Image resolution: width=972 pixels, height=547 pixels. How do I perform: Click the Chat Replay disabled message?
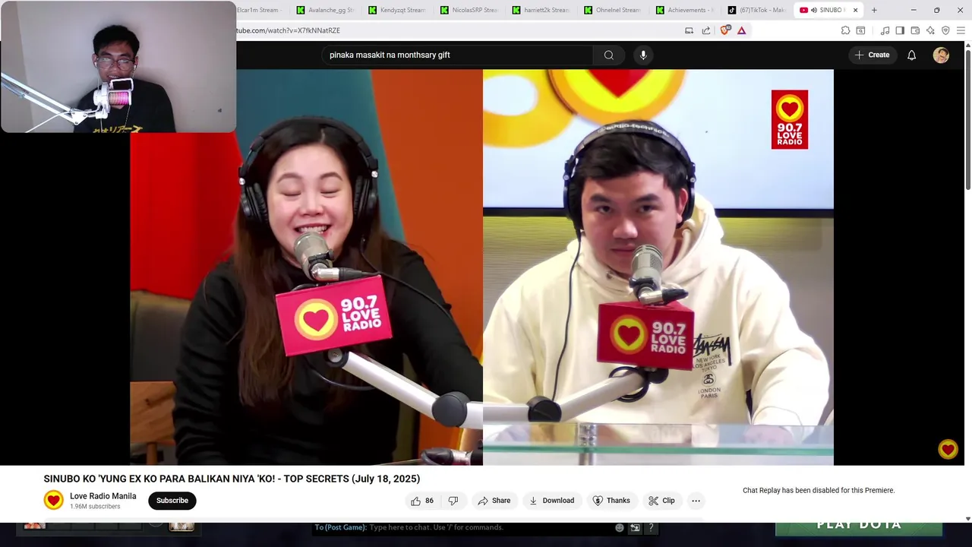click(819, 491)
